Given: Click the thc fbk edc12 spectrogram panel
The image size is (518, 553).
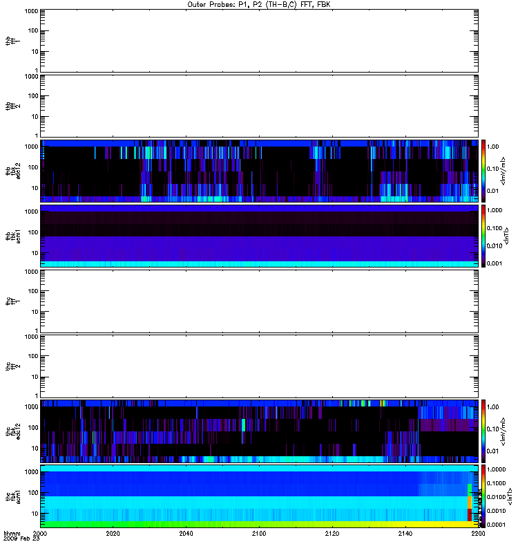Looking at the screenshot, I should pos(259,431).
